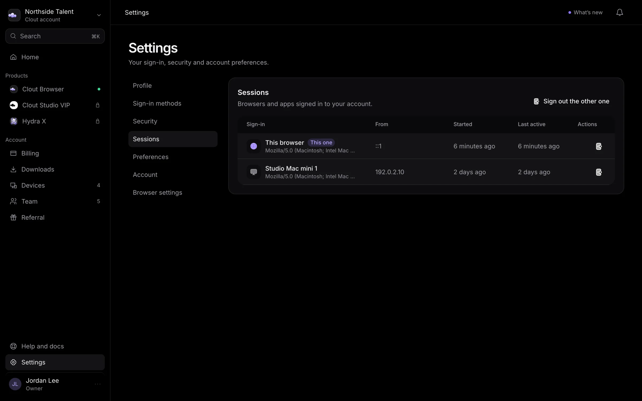This screenshot has height=401, width=642.
Task: Switch to Sign-in methods tab
Action: tap(173, 103)
